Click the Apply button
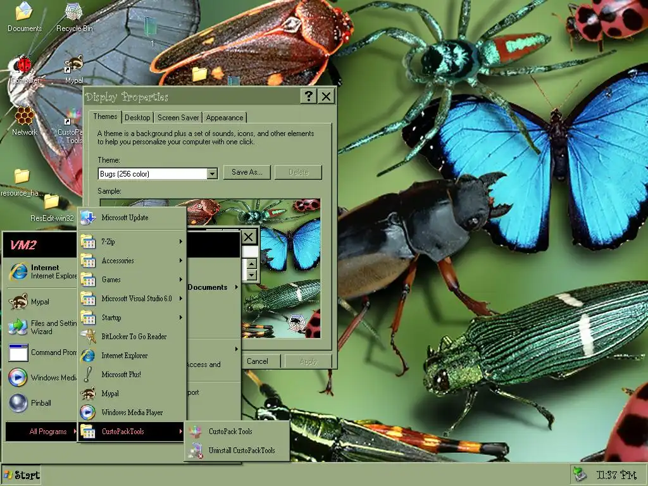The width and height of the screenshot is (648, 486). tap(308, 361)
